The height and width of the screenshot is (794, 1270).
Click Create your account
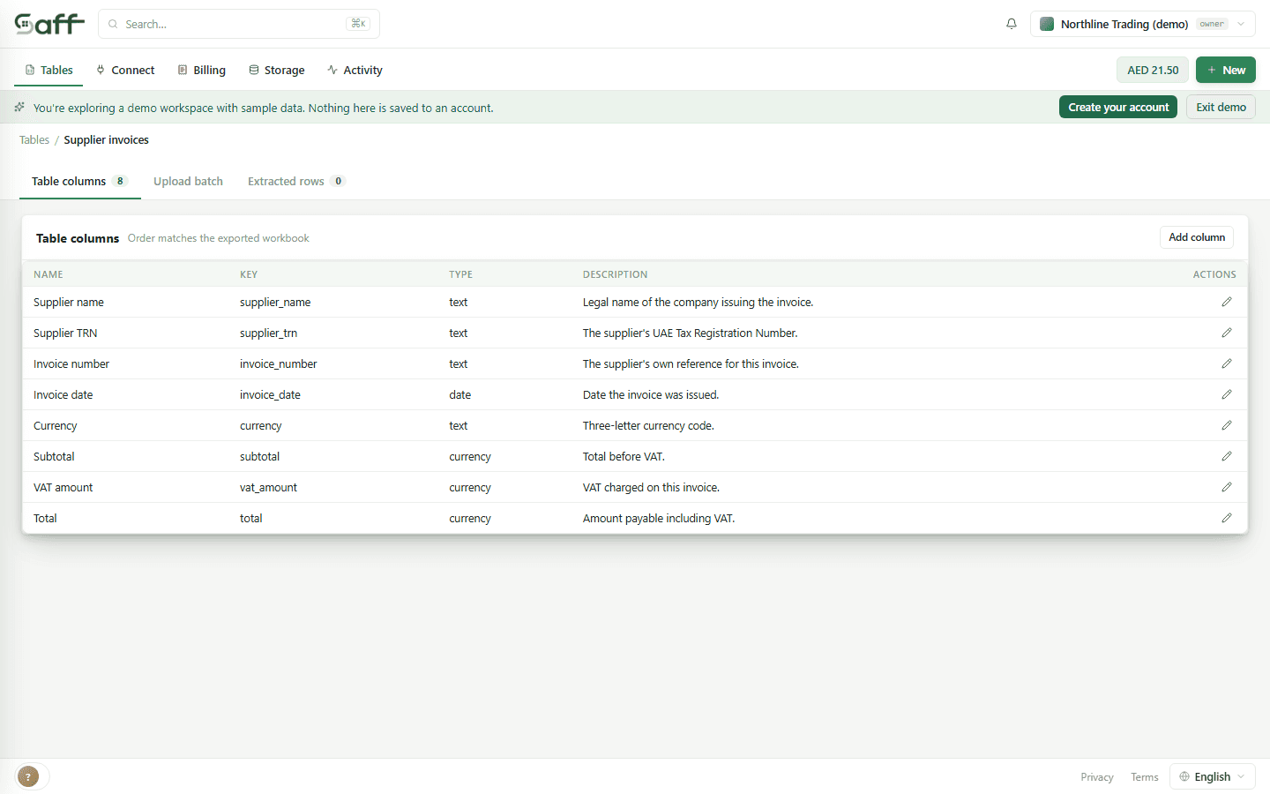pyautogui.click(x=1118, y=107)
